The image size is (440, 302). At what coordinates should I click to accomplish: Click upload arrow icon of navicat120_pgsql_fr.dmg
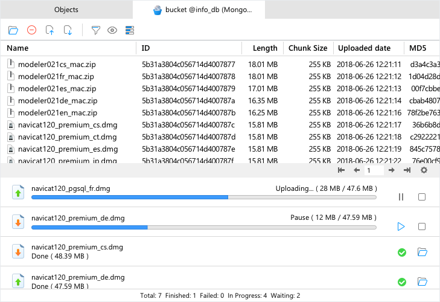point(18,193)
